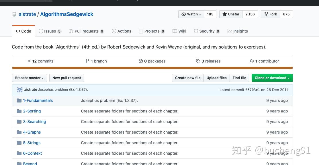Open the Insights tab
Image resolution: width=319 pixels, height=165 pixels.
tap(238, 31)
